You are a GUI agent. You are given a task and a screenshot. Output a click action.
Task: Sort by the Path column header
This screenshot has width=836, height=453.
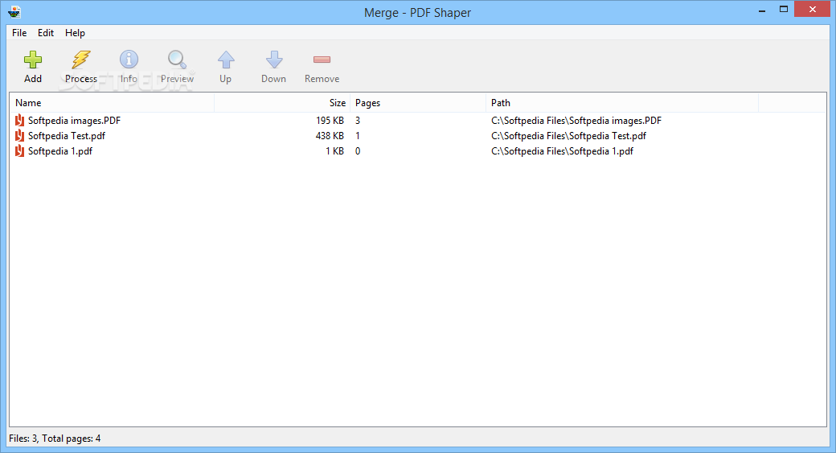tap(622, 103)
